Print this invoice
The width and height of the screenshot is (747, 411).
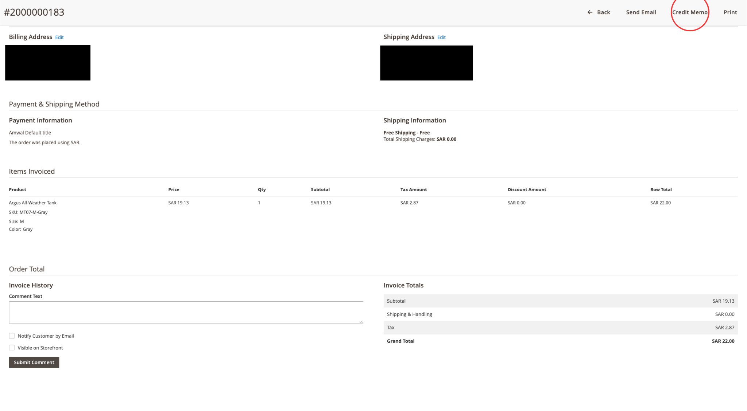pyautogui.click(x=730, y=12)
